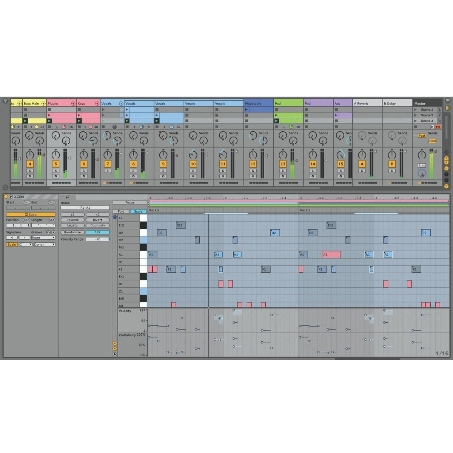Click the M icon on the right edge to hide the Mixer section
The height and width of the screenshot is (453, 453).
click(x=447, y=168)
